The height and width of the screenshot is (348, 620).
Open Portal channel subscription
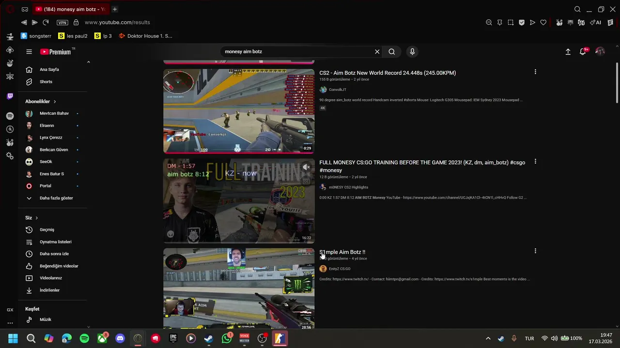click(x=52, y=186)
